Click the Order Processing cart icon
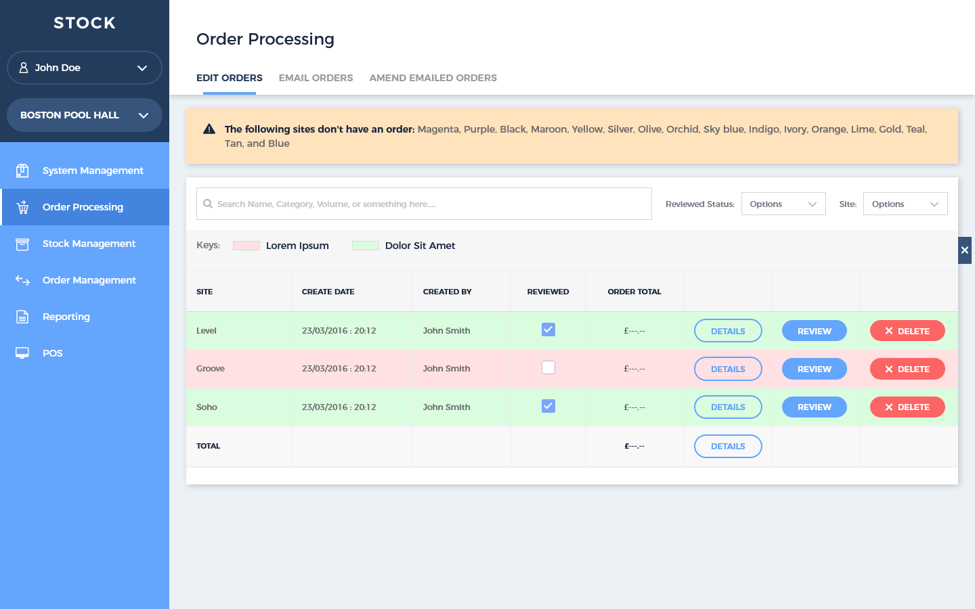The height and width of the screenshot is (609, 975). tap(22, 207)
